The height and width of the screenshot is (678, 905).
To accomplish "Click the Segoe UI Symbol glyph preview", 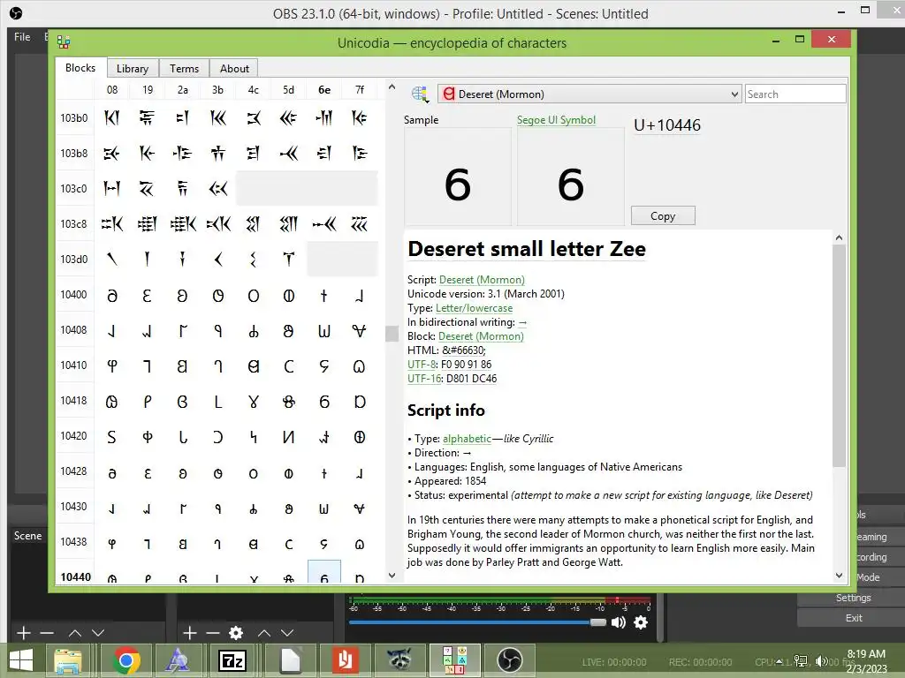I will tap(571, 177).
